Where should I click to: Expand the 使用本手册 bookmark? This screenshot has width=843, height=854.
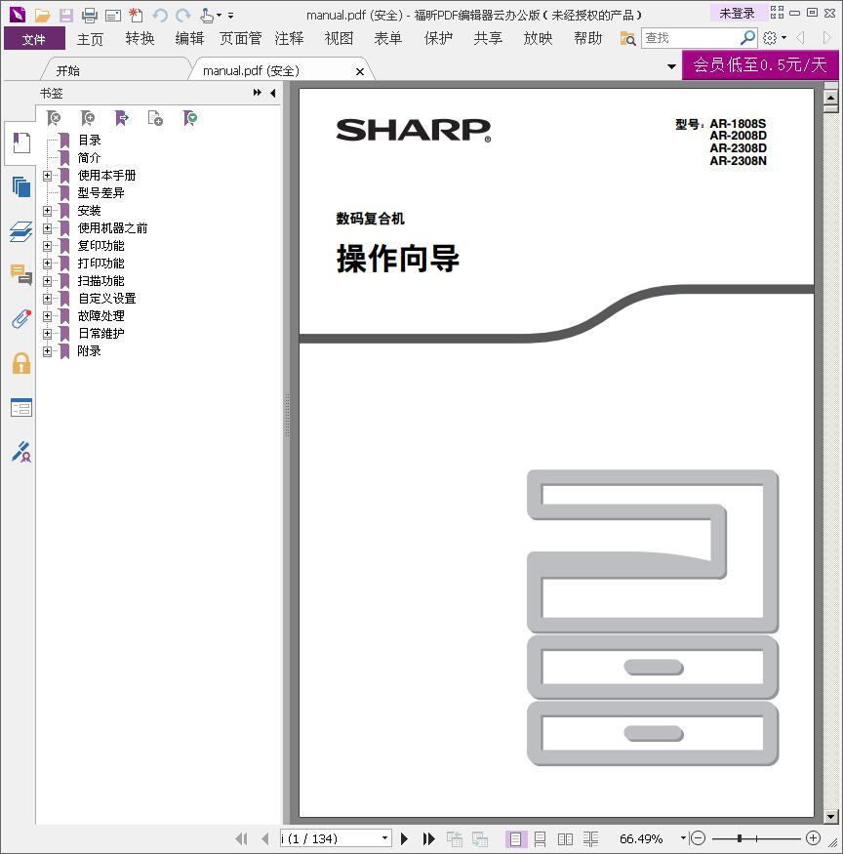[x=48, y=176]
